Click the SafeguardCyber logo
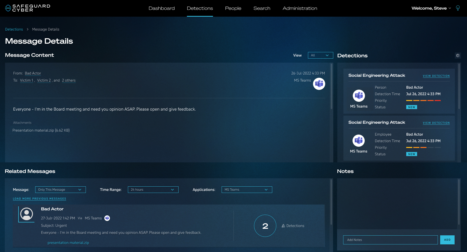The height and width of the screenshot is (252, 467). pos(27,8)
